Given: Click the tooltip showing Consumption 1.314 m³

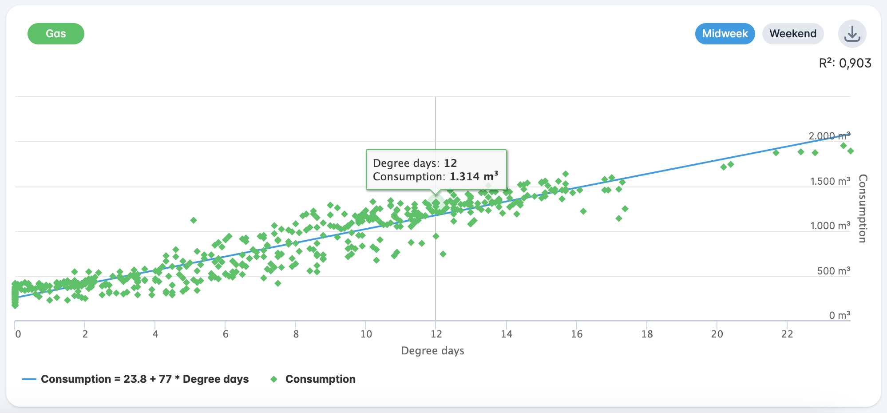Looking at the screenshot, I should click(x=436, y=170).
